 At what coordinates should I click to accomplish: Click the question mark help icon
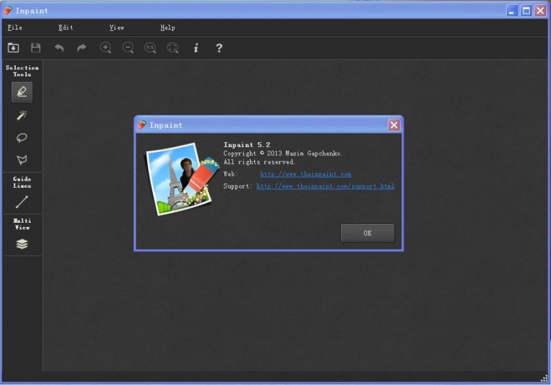click(x=219, y=47)
